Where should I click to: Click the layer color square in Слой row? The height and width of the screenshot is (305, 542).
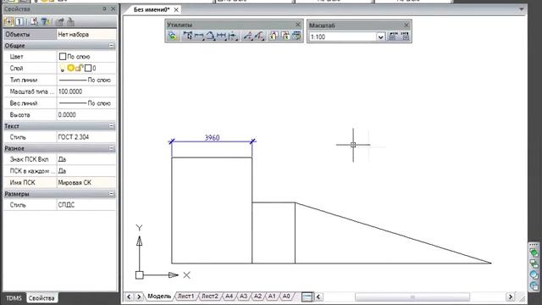click(x=88, y=68)
